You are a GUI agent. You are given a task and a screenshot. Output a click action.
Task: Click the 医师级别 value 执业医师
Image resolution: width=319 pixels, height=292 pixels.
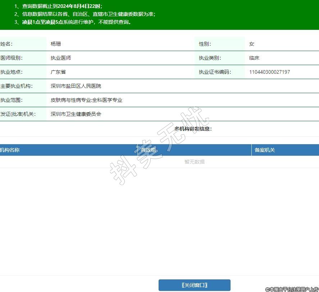(x=61, y=58)
